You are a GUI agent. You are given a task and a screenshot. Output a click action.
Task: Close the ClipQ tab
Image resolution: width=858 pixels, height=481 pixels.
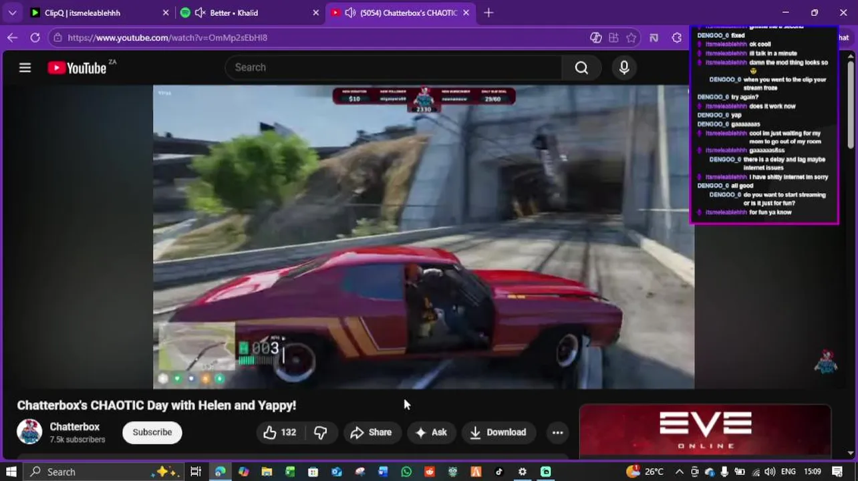click(x=166, y=13)
